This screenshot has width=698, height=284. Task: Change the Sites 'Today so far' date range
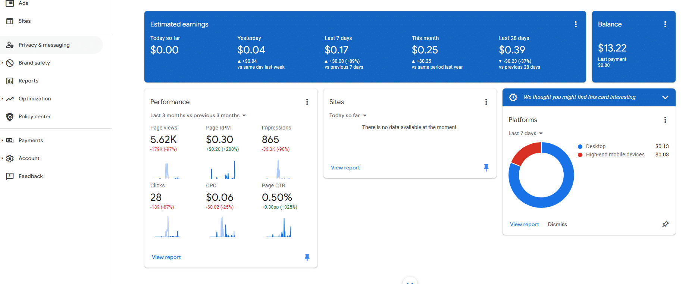pyautogui.click(x=348, y=115)
